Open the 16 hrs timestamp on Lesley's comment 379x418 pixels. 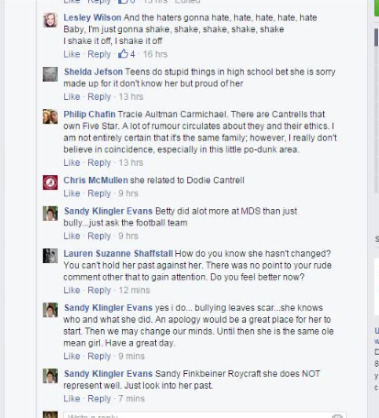(x=155, y=54)
